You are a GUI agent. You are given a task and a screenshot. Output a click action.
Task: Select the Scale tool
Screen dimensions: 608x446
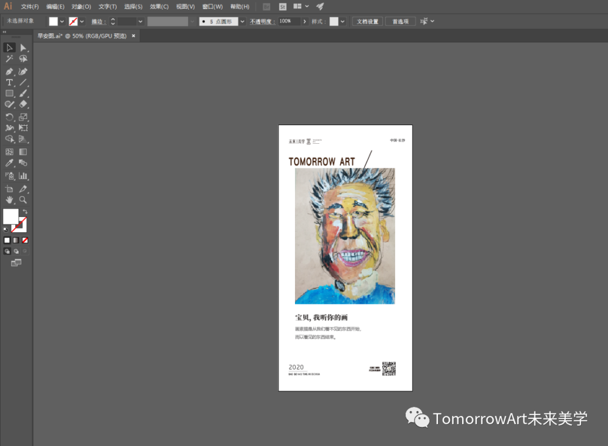point(23,117)
